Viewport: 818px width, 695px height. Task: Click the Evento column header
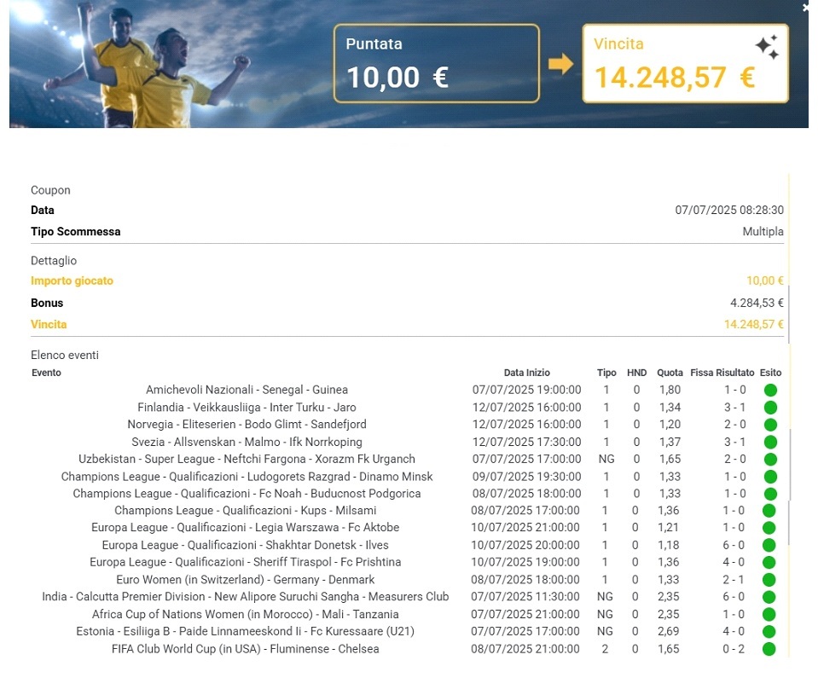(x=46, y=373)
